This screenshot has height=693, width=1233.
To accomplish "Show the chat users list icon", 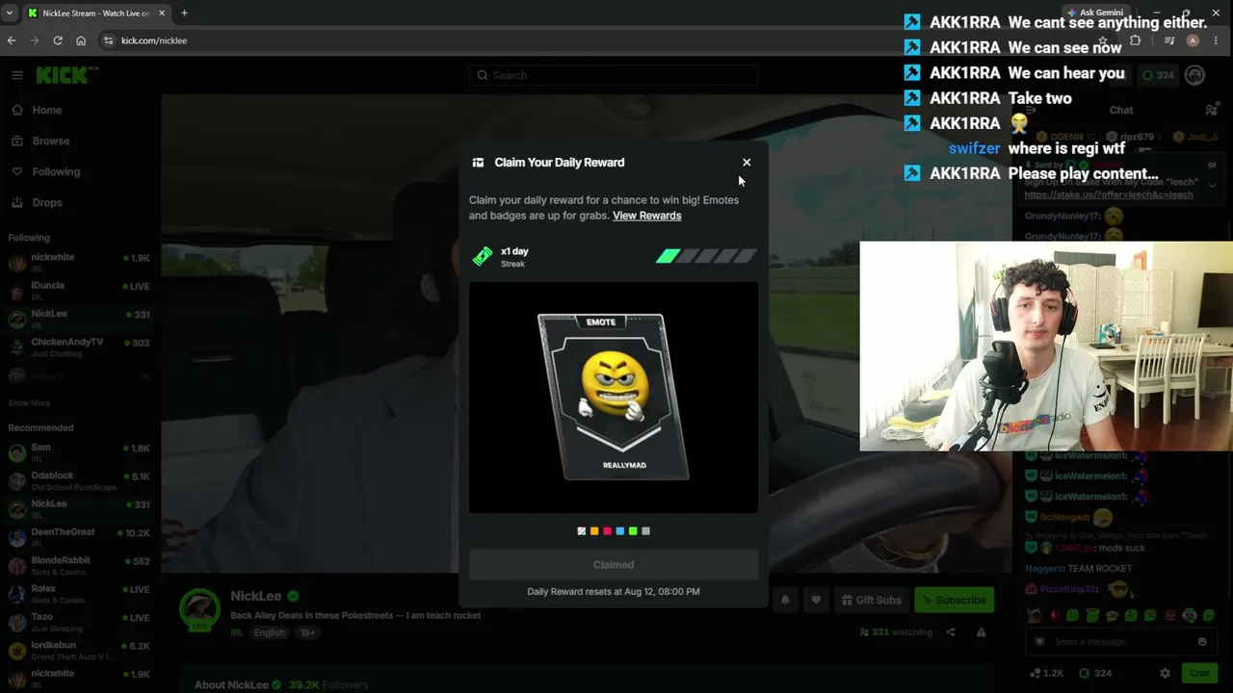I will tap(1211, 110).
